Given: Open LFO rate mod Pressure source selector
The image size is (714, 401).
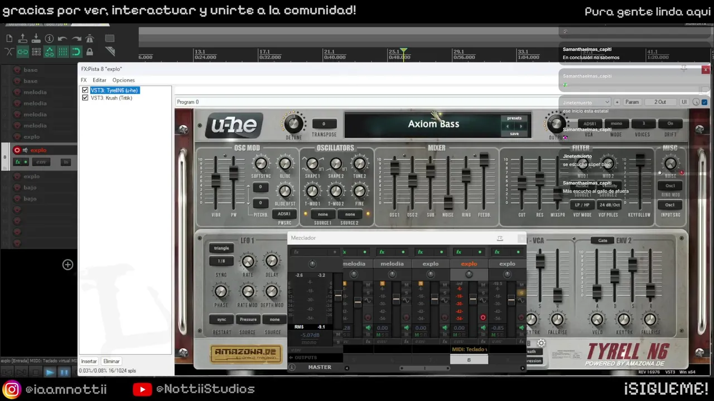Looking at the screenshot, I should coord(248,320).
